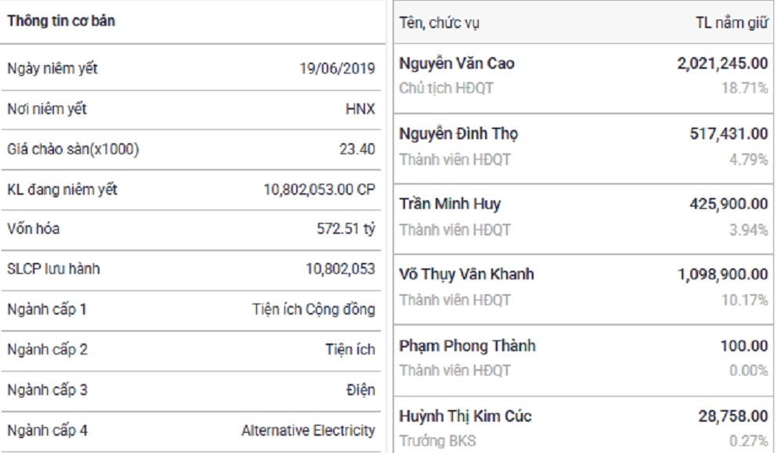
Task: Select the Vốn hóa 572.51 tỷ row
Action: [191, 229]
